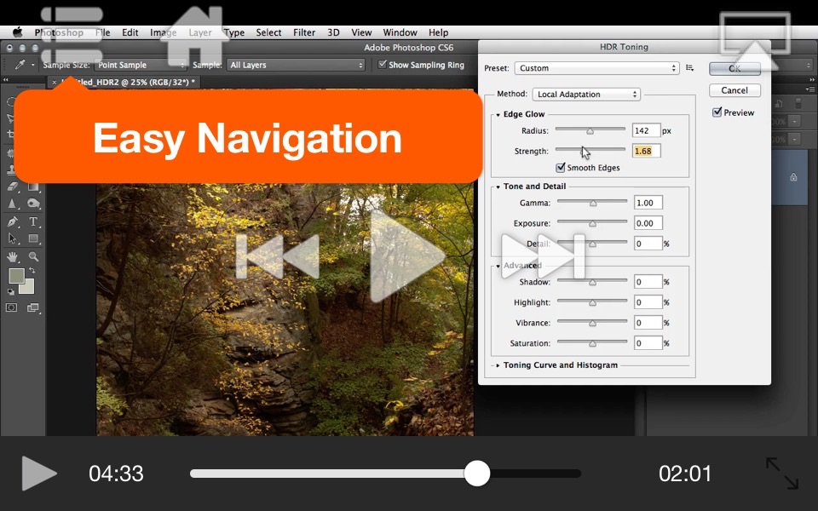Open the Sample Size dropdown

coord(140,66)
